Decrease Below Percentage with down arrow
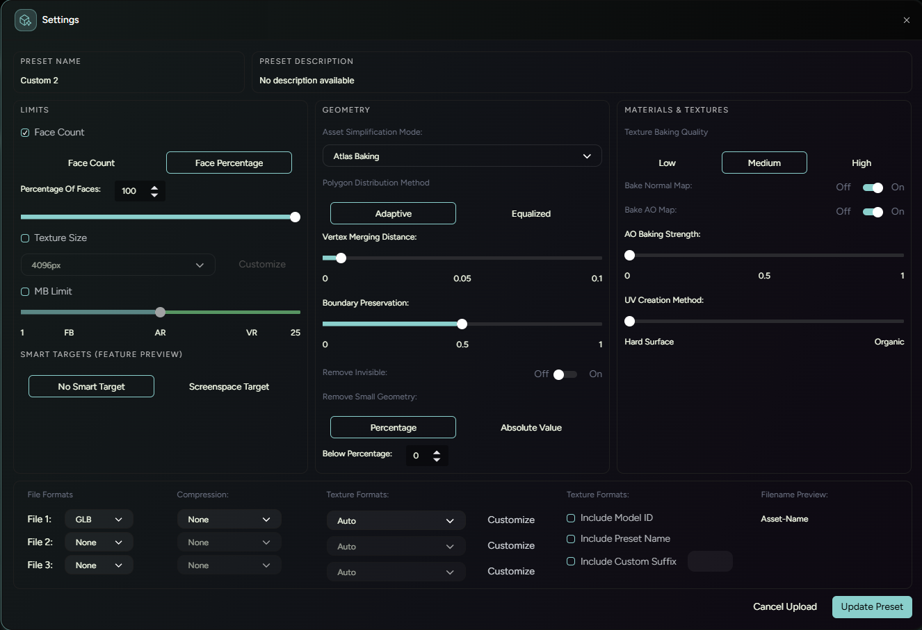 [x=437, y=460]
